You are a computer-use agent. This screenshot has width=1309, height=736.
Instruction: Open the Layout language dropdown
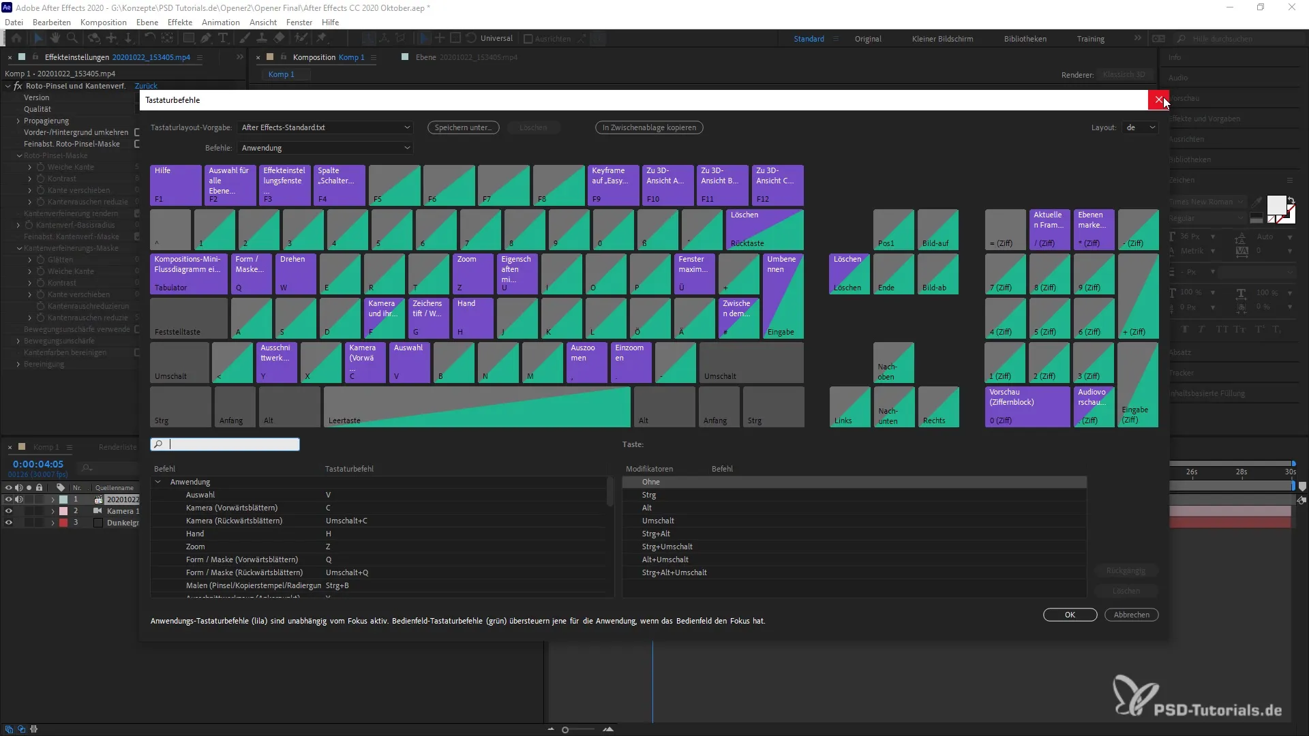pos(1140,127)
